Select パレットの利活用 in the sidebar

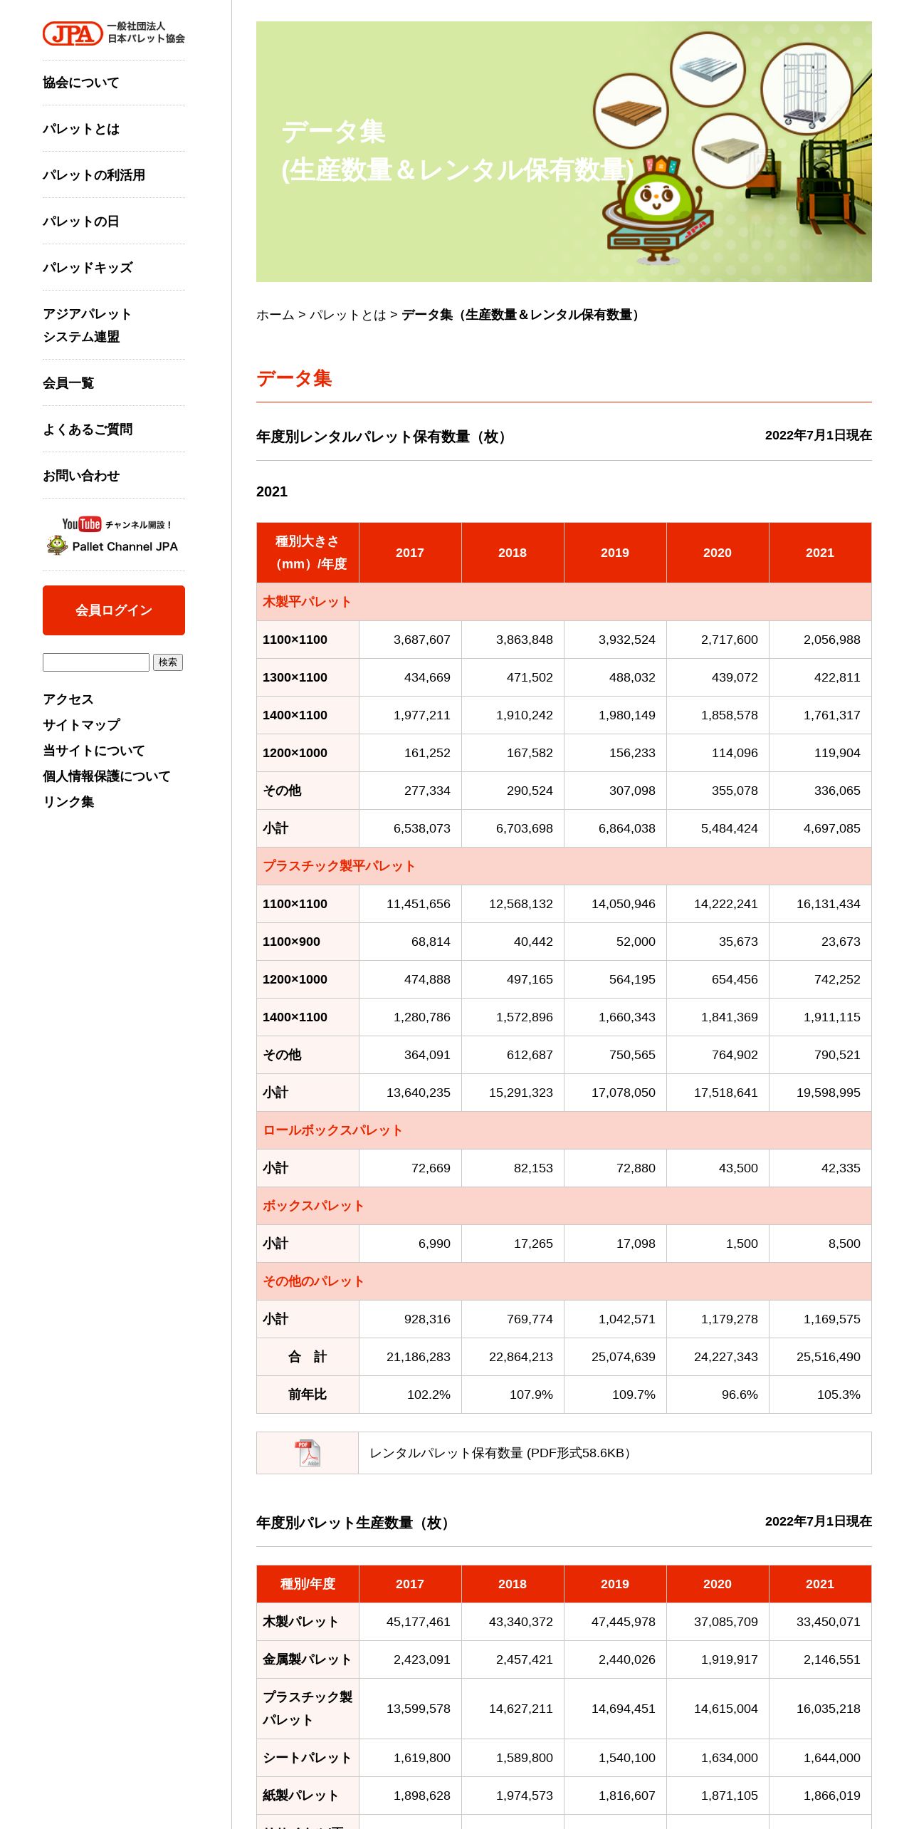[x=94, y=175]
